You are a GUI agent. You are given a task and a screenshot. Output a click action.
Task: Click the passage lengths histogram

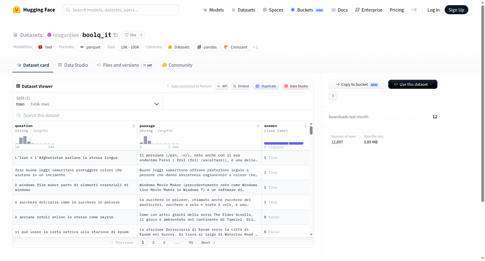click(x=159, y=140)
